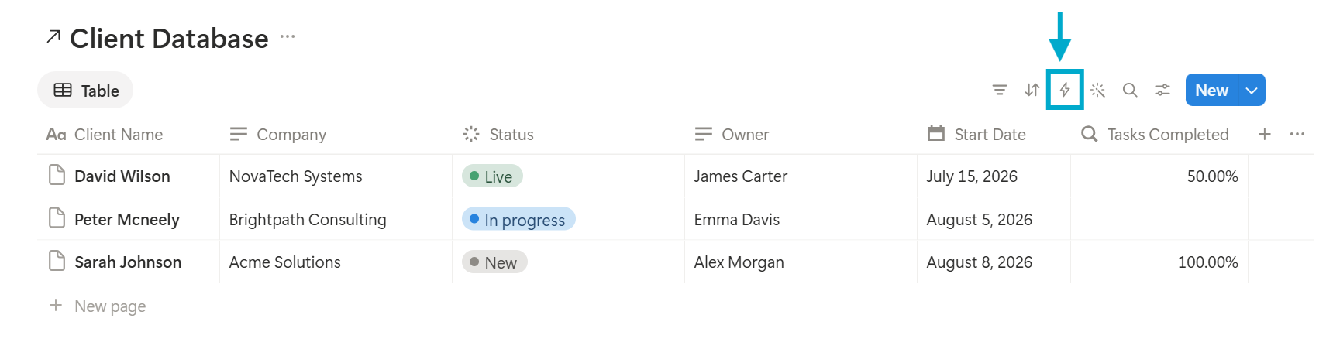Change the In progress status tag

[518, 220]
